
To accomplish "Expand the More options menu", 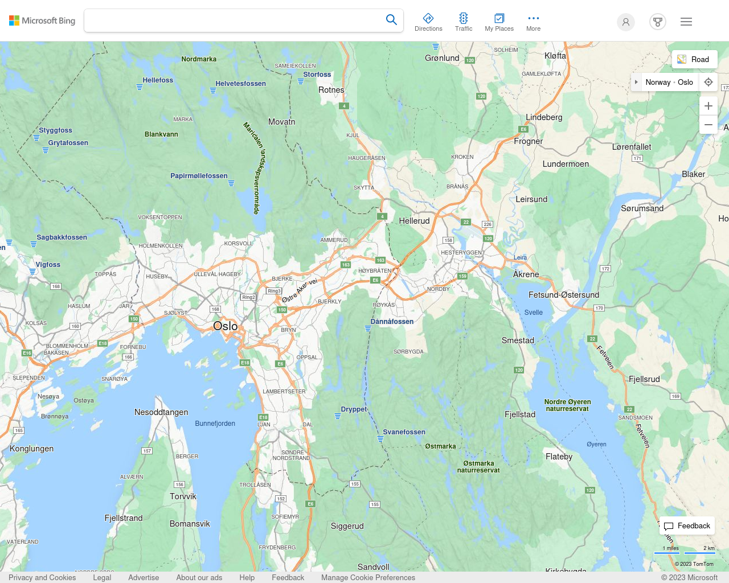I will click(x=533, y=22).
